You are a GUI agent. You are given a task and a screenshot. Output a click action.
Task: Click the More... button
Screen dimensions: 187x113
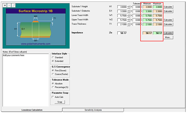pyautogui.click(x=168, y=37)
